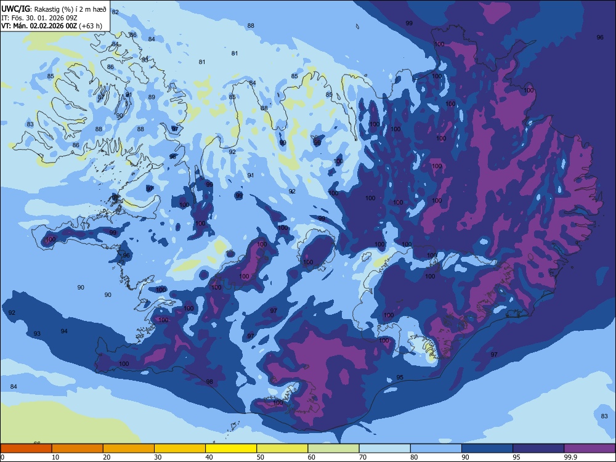Image resolution: width=616 pixels, height=462 pixels.
Task: Click the bright yellow 40–50 legend swatch
Action: click(231, 448)
